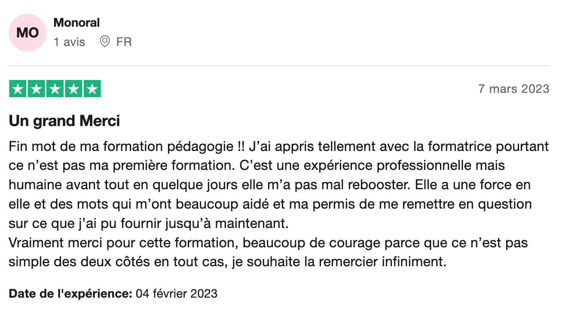568x314 pixels.
Task: Select the third green rating star
Action: (x=55, y=89)
